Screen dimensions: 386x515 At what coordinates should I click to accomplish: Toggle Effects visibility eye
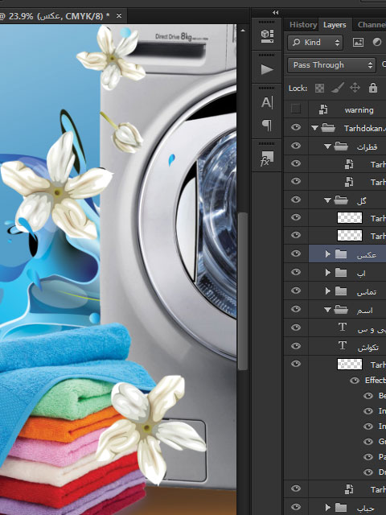(x=355, y=381)
